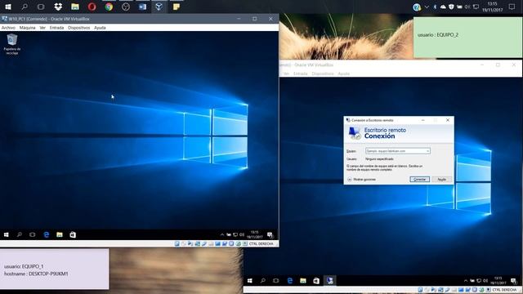The width and height of the screenshot is (523, 294).
Task: Open OBS Studio from host taskbar
Action: click(126, 7)
